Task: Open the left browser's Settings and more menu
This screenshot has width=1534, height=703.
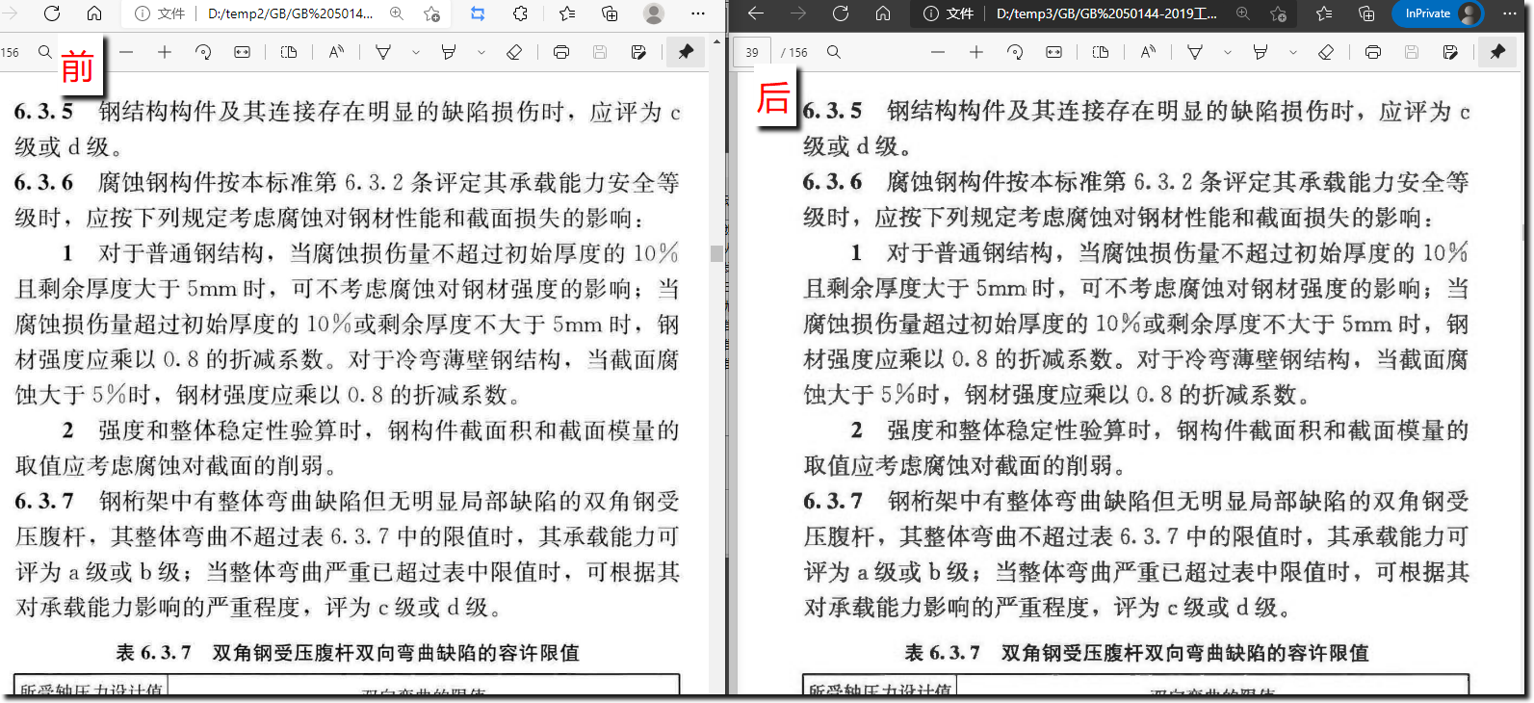Action: pyautogui.click(x=698, y=13)
